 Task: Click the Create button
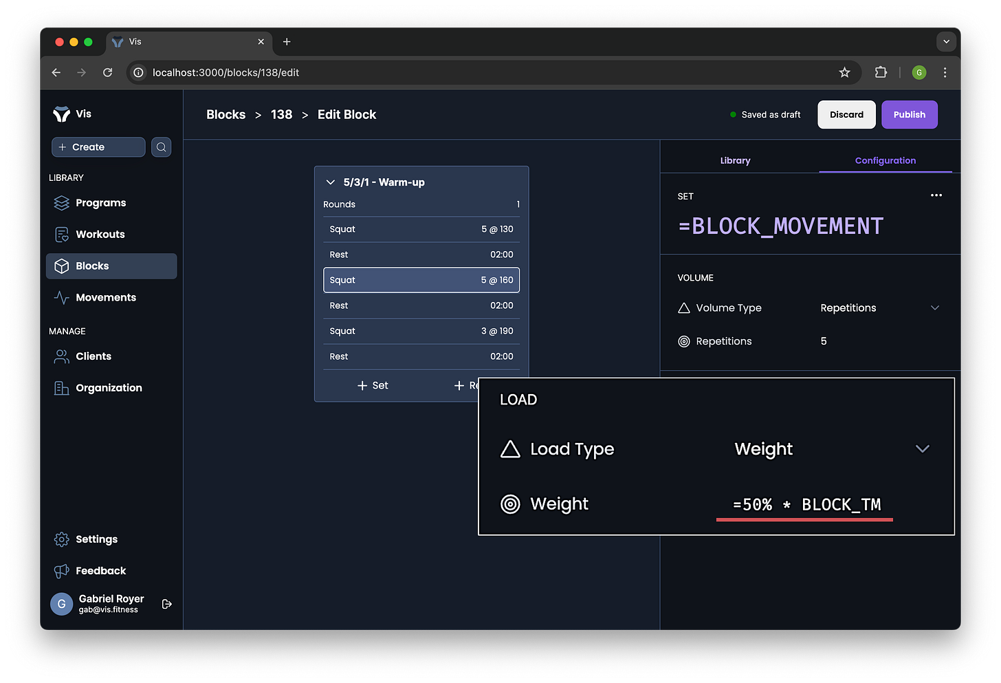(x=98, y=147)
